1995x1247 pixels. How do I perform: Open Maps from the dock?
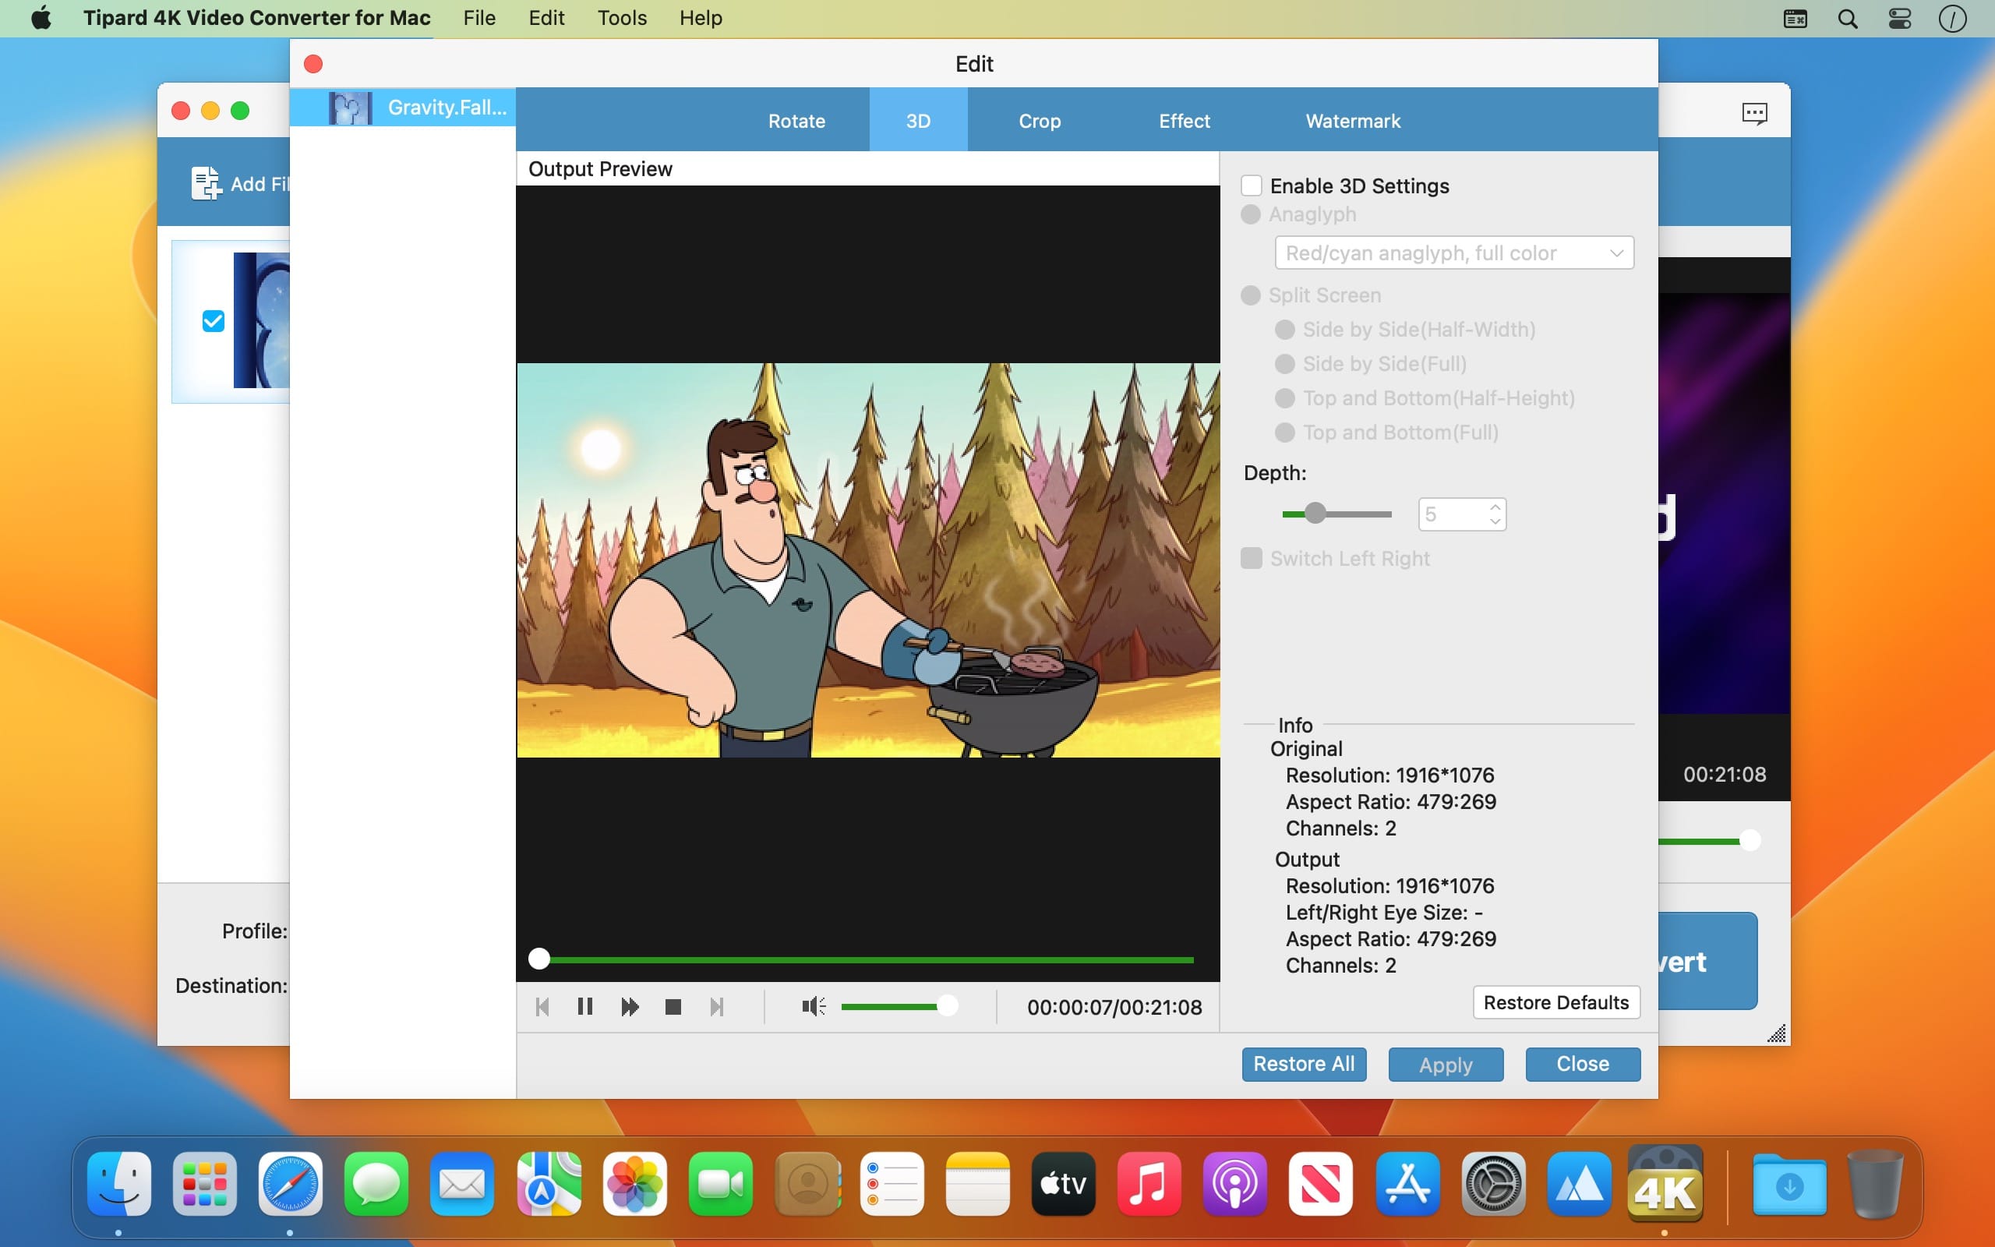point(548,1185)
